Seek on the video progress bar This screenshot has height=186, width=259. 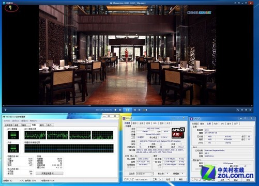point(127,105)
